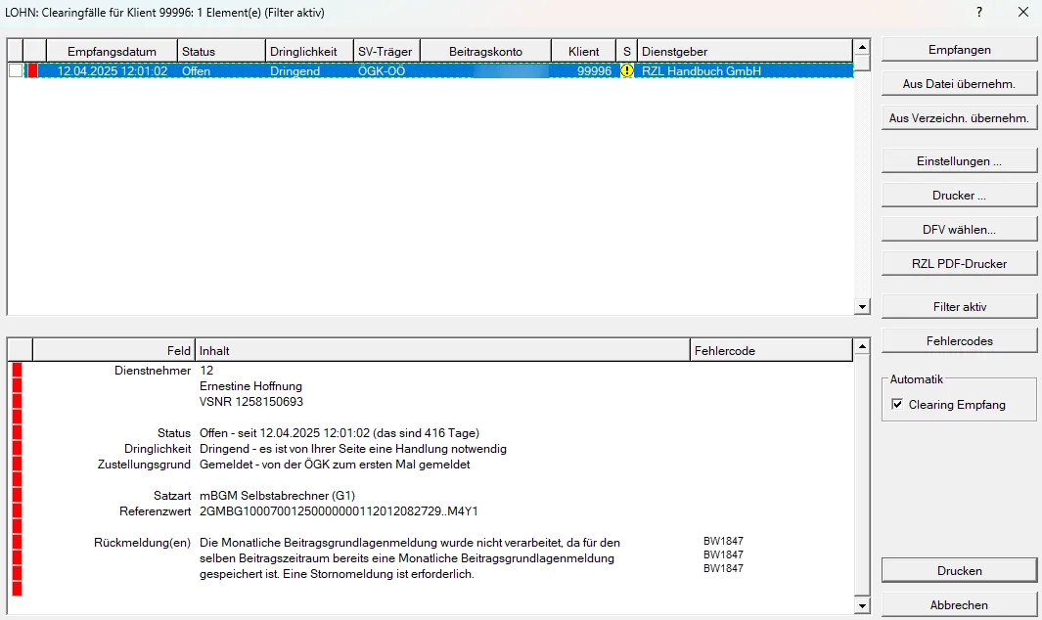Open Einstellungen ...
The width and height of the screenshot is (1042, 620).
pyautogui.click(x=959, y=160)
